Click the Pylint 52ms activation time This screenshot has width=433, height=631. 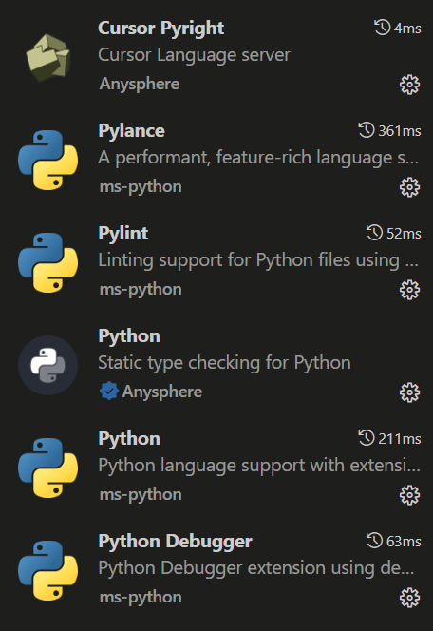click(394, 233)
